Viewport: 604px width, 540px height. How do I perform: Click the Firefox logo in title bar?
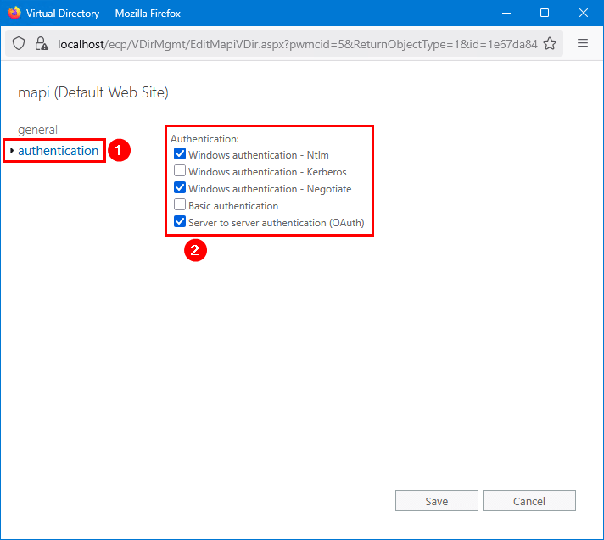(x=14, y=14)
